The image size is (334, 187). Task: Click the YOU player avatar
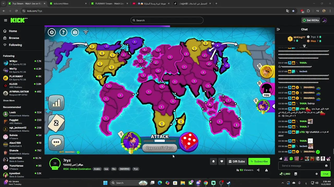[266, 89]
